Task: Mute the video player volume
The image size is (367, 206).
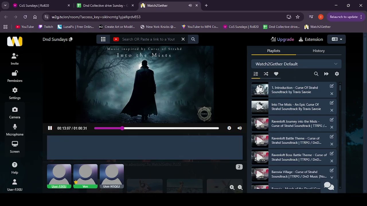Action: [240, 128]
